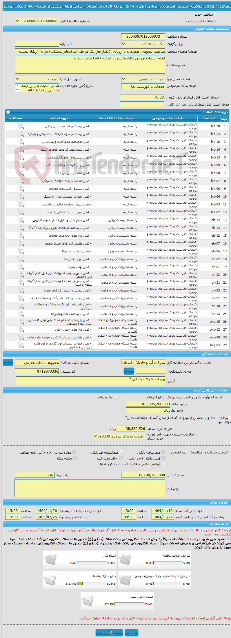Viewport: 231px width, 638px height.
Task: Open view icon for row bld-09
Action: [x=21, y=165]
